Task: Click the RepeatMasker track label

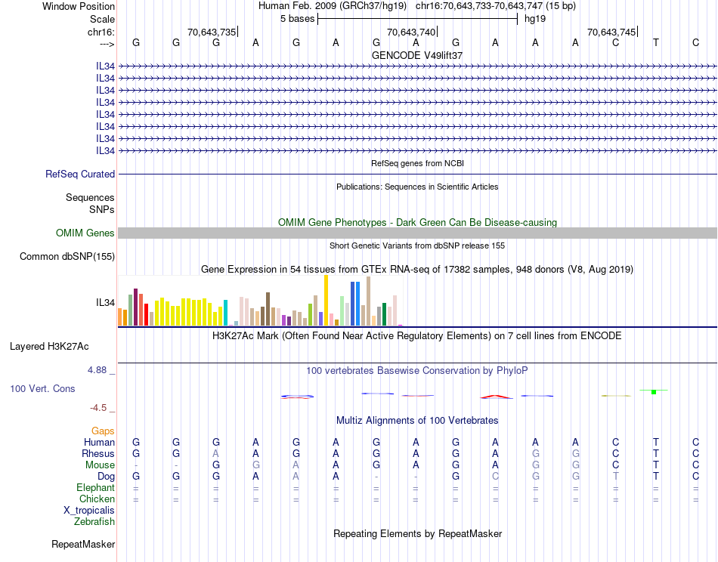Action: (x=83, y=544)
